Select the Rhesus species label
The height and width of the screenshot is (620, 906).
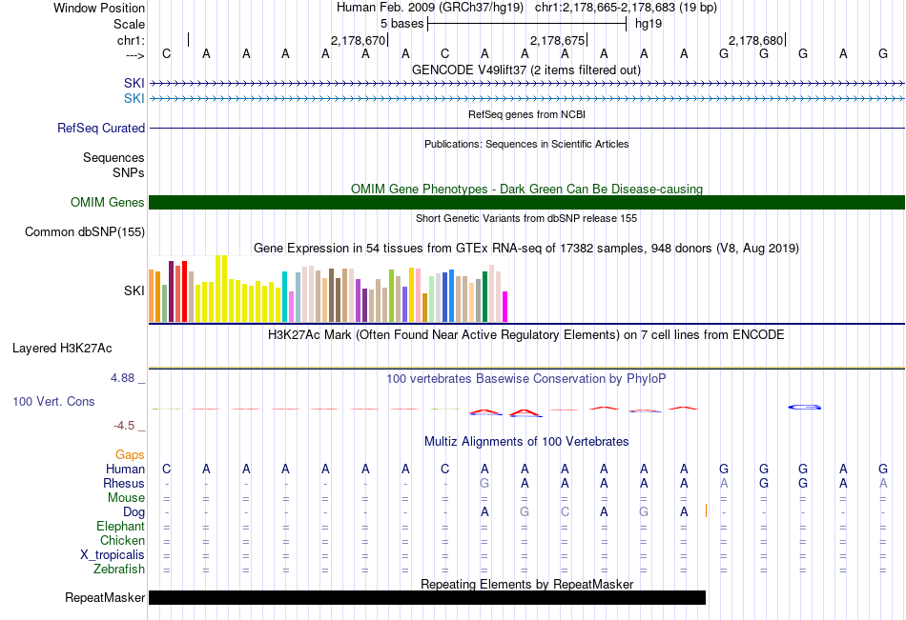(124, 483)
